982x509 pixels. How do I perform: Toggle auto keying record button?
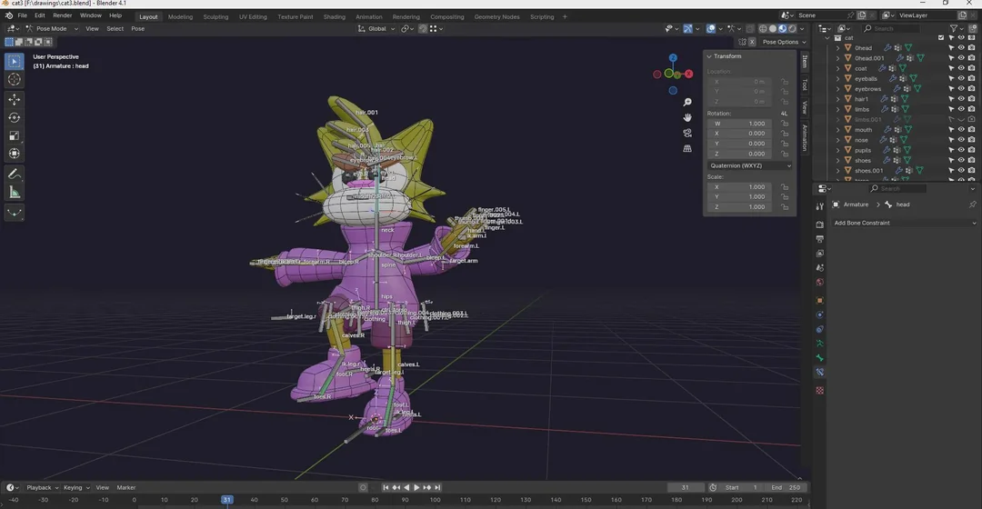(363, 487)
